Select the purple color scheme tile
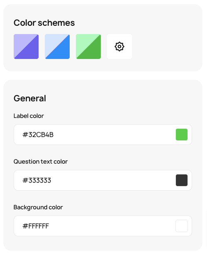 coord(26,47)
